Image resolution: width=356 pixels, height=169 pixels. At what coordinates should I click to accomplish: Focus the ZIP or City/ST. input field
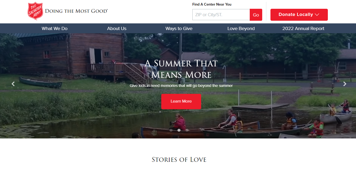tap(221, 15)
